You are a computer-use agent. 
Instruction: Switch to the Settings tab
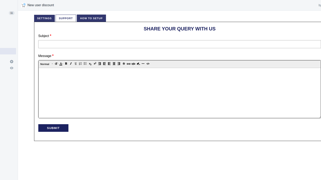[44, 18]
